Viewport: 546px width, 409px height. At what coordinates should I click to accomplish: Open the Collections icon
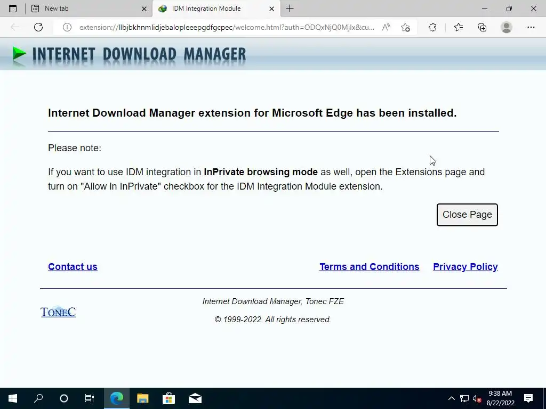pos(482,27)
